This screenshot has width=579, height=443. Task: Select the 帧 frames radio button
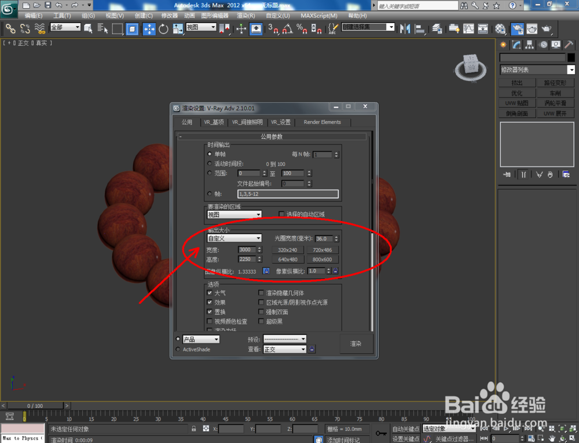click(x=210, y=194)
